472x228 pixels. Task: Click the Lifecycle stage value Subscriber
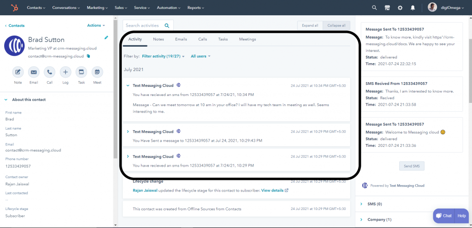point(15,216)
